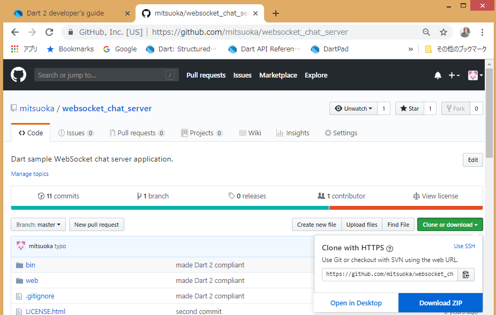Image resolution: width=496 pixels, height=315 pixels.
Task: Bookmark this page with the star icon
Action: (x=444, y=32)
